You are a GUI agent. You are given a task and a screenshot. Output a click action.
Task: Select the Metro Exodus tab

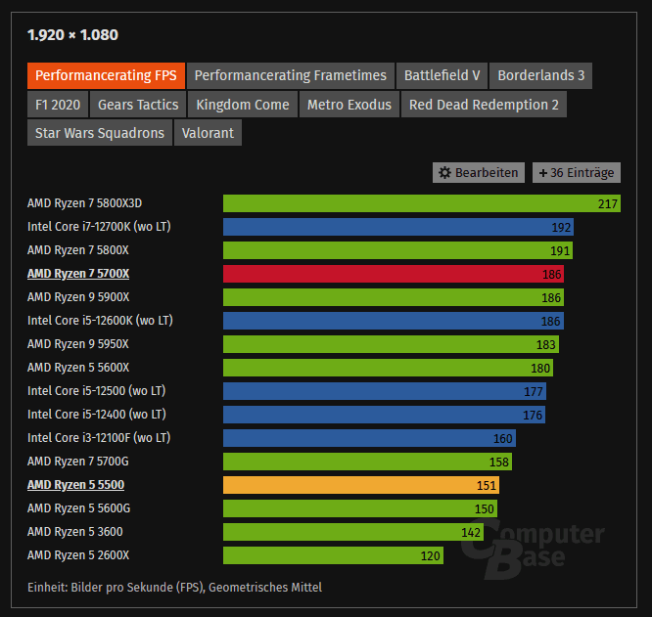(349, 105)
